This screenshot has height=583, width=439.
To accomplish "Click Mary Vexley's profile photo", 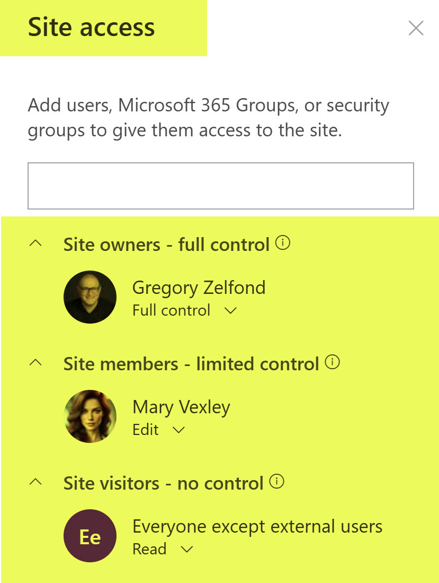I will pos(90,416).
